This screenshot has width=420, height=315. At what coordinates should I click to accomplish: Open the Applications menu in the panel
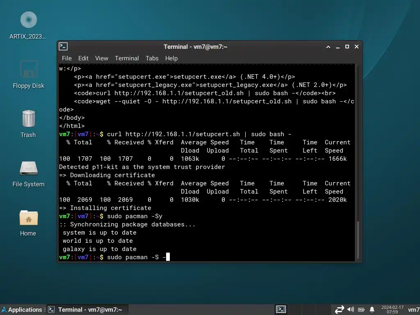point(22,310)
